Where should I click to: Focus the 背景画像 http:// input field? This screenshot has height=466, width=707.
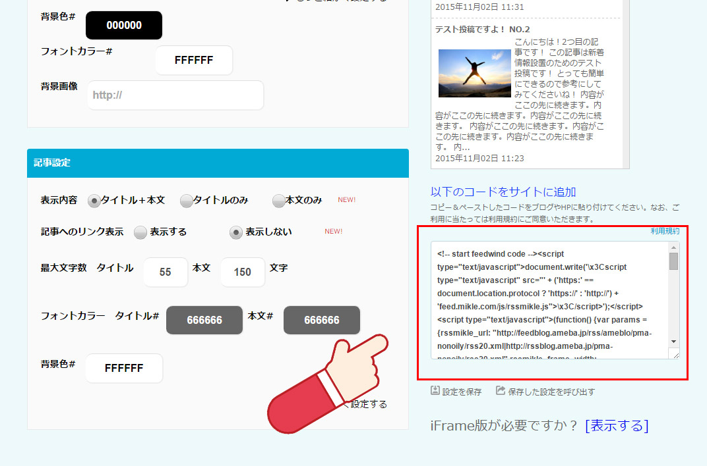click(x=175, y=95)
